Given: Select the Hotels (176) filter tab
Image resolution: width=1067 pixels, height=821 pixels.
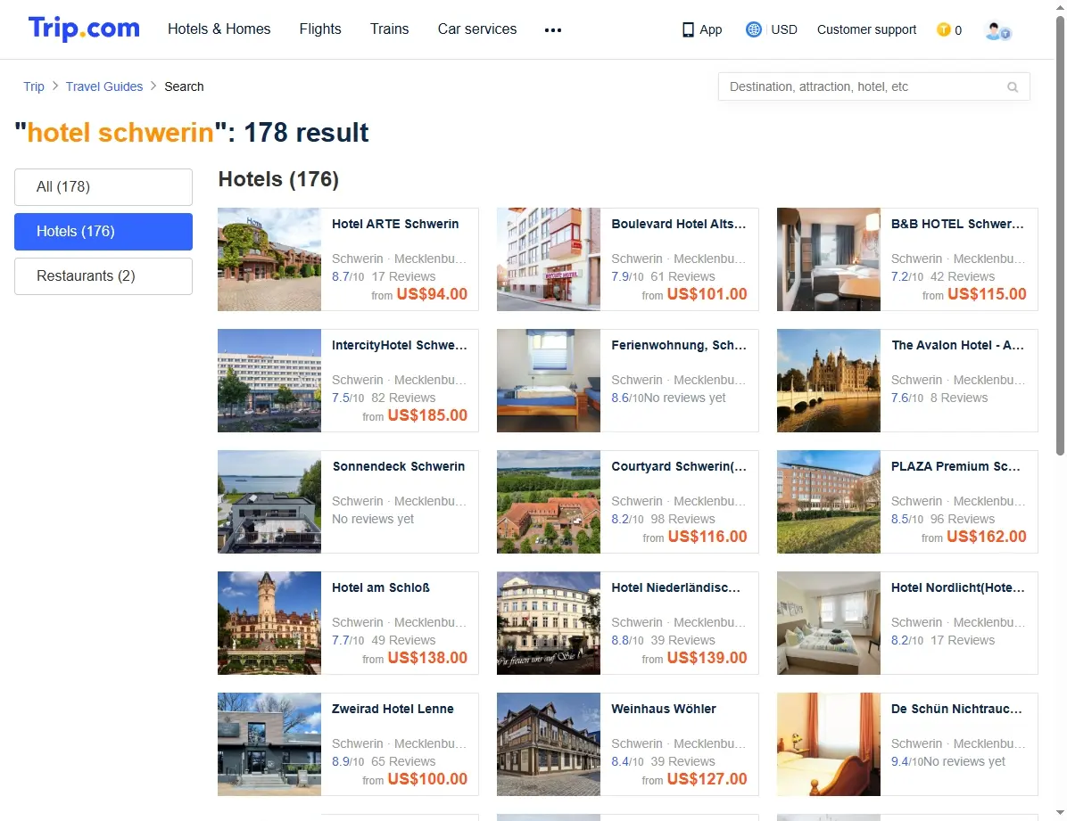Looking at the screenshot, I should pyautogui.click(x=103, y=231).
